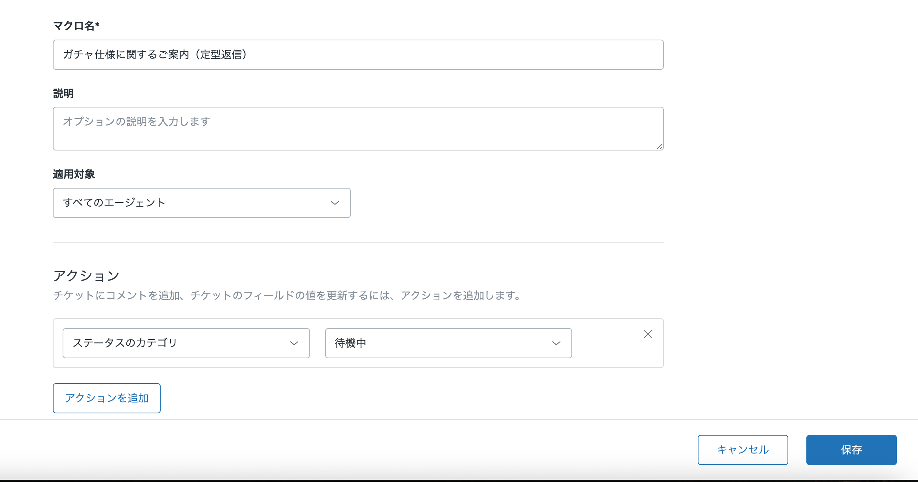Click chevron arrow in 待機中 selector
The image size is (918, 482).
coord(556,343)
